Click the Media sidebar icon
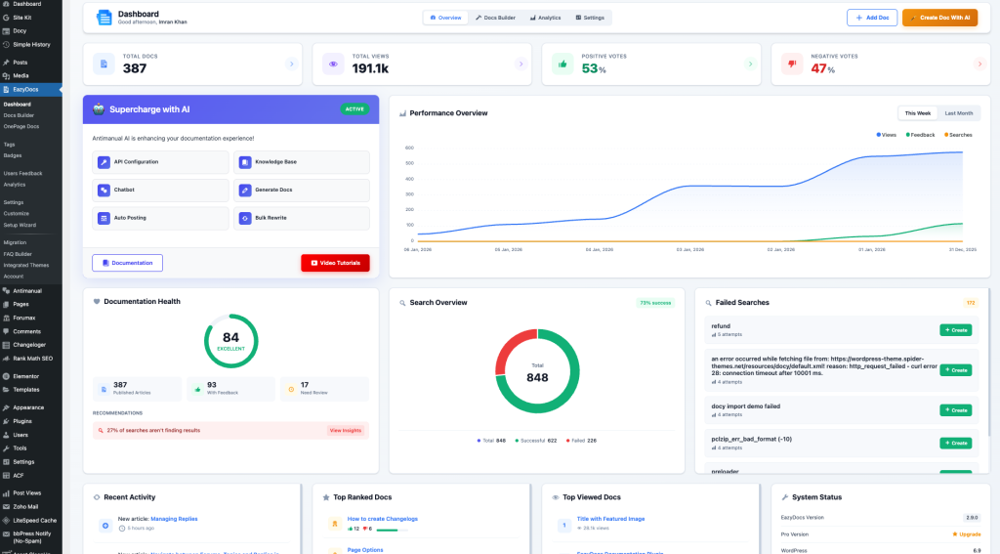 tap(6, 75)
